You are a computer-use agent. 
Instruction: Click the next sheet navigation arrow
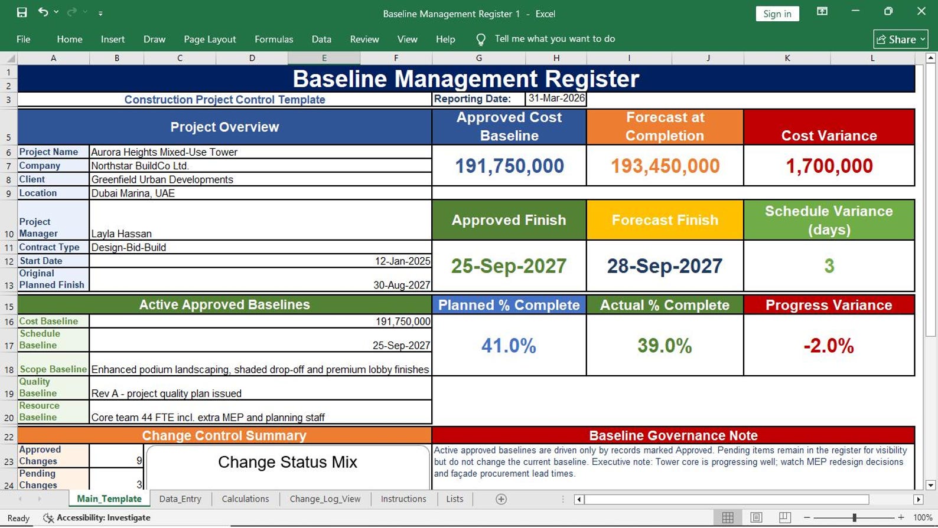tap(40, 499)
